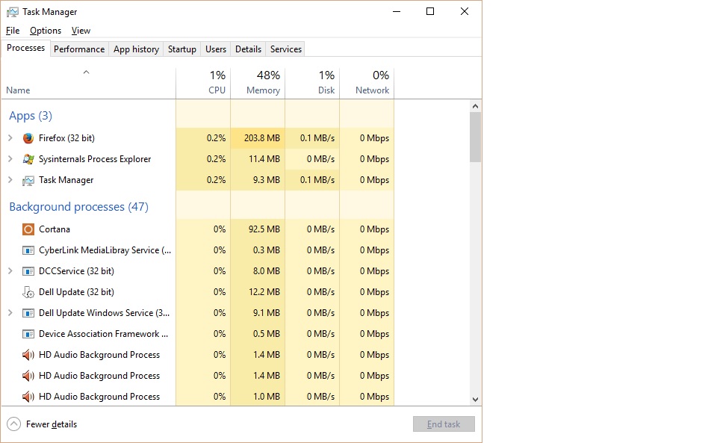This screenshot has height=443, width=717.
Task: Open the Startup tab
Action: point(182,49)
